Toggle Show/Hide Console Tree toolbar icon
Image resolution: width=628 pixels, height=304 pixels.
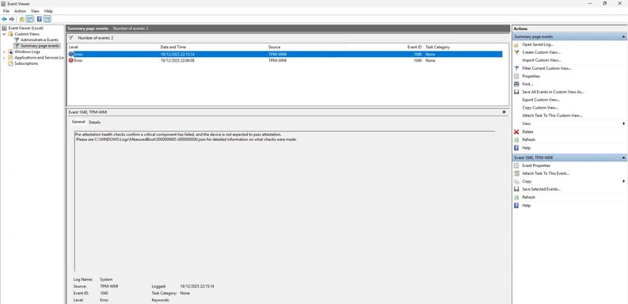coord(29,19)
